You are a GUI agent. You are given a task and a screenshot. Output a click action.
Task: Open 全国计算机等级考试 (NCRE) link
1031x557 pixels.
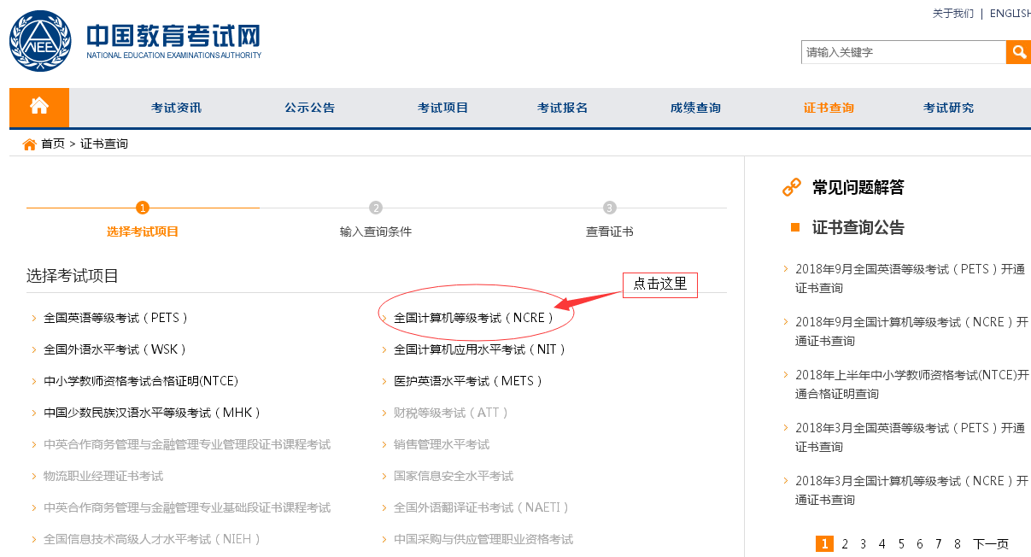point(474,318)
